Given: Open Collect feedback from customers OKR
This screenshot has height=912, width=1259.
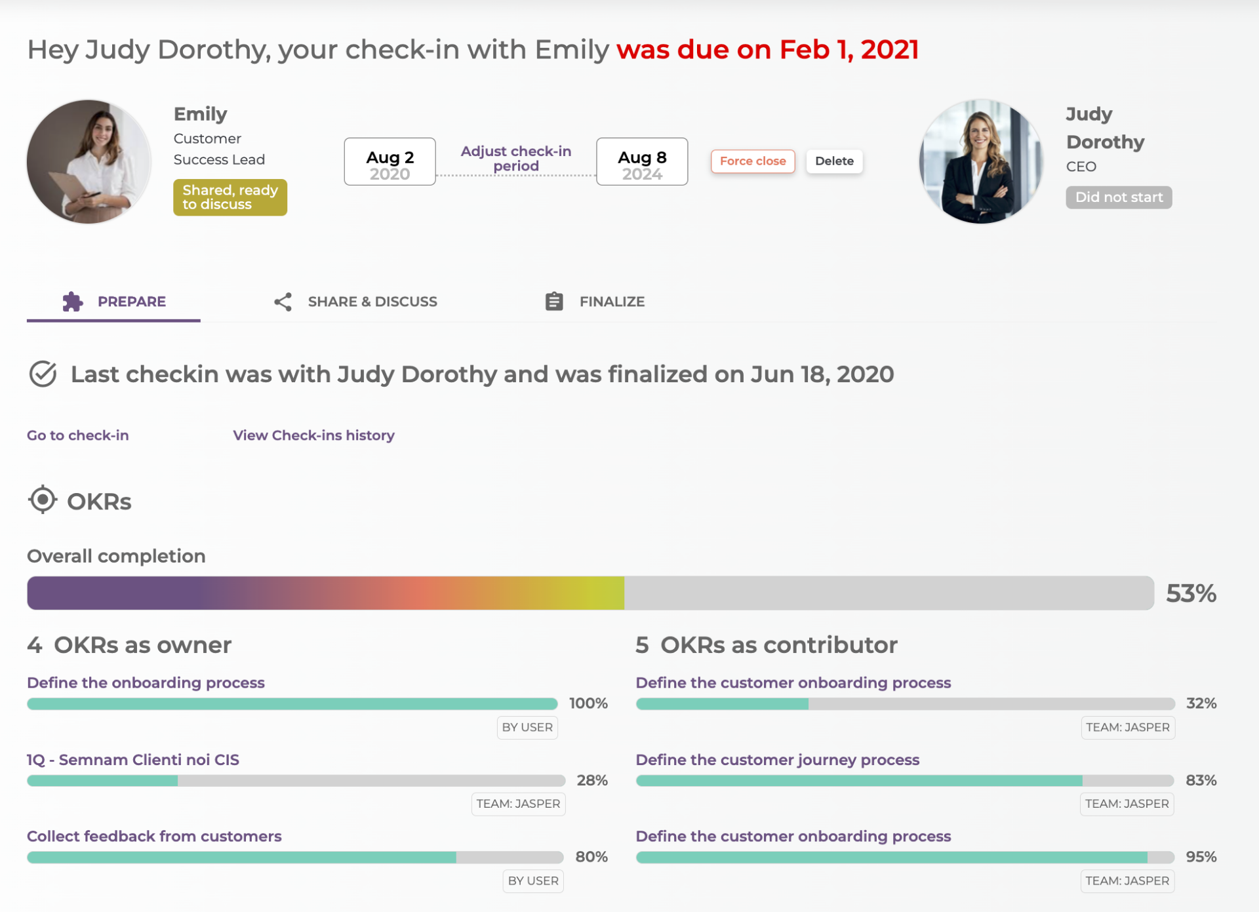Looking at the screenshot, I should [x=154, y=837].
